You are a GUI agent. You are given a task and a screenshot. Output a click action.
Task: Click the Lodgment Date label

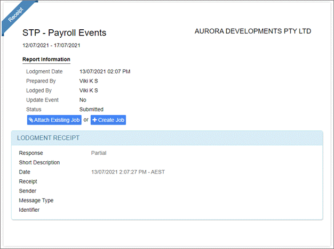pos(44,72)
